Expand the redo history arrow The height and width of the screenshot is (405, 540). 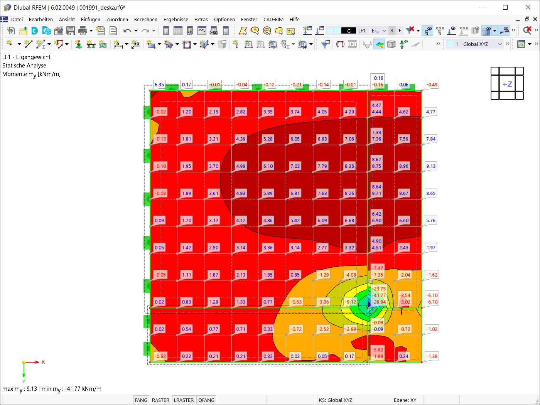(x=154, y=30)
